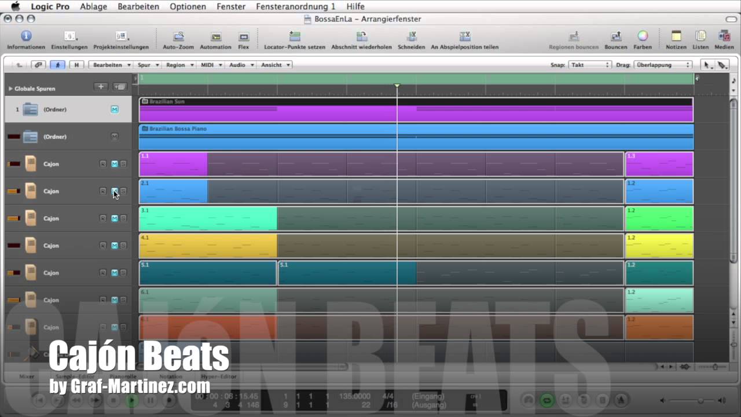This screenshot has height=417, width=741.
Task: Select the Pencil tool menu
Action: (x=722, y=65)
